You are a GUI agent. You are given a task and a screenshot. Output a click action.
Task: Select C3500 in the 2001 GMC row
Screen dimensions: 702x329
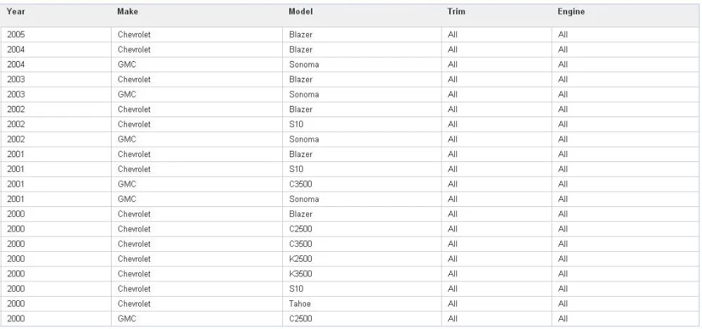click(300, 184)
